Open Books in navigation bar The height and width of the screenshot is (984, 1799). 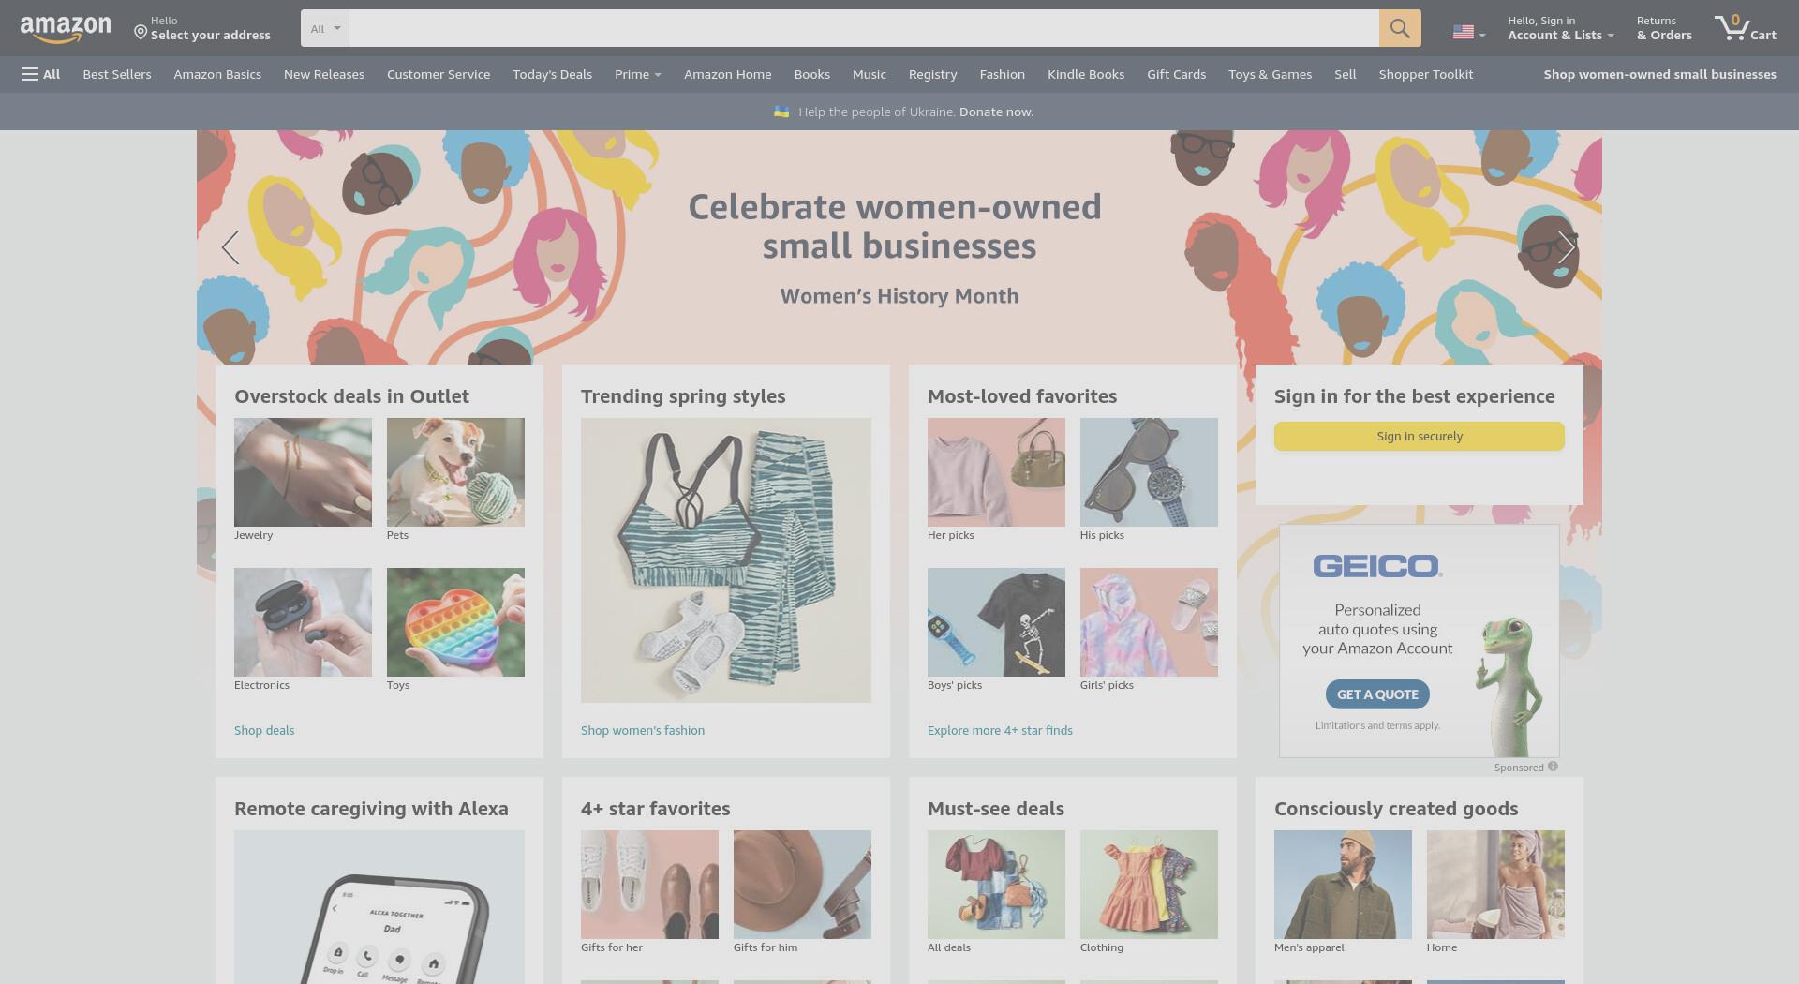tap(812, 74)
